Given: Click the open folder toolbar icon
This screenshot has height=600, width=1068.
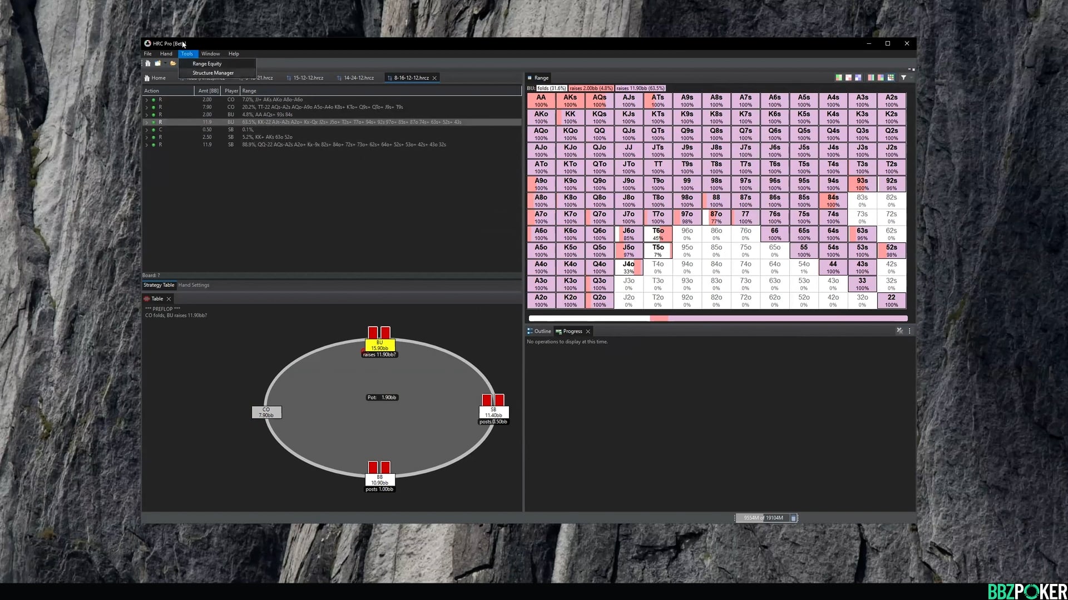Looking at the screenshot, I should click(173, 63).
